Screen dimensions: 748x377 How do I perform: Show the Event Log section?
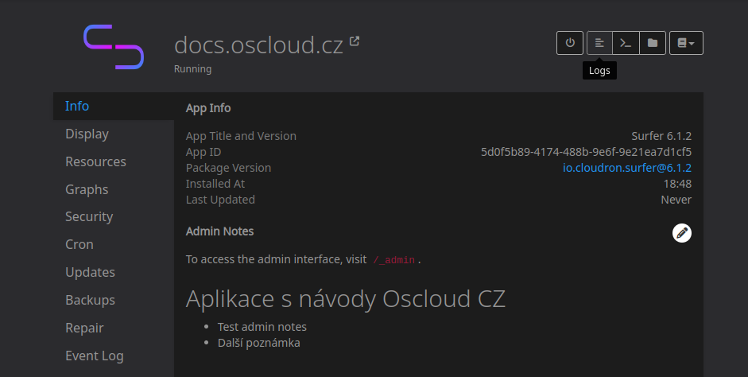[94, 356]
